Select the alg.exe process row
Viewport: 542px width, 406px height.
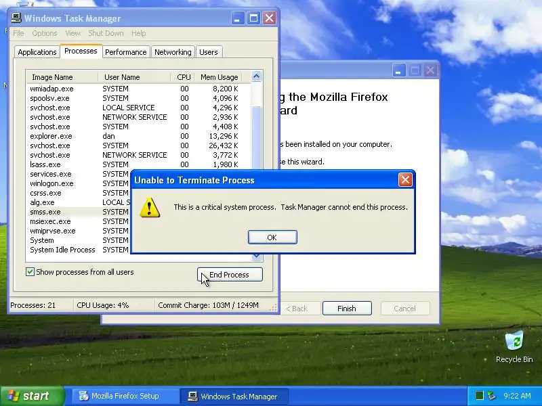click(79, 202)
